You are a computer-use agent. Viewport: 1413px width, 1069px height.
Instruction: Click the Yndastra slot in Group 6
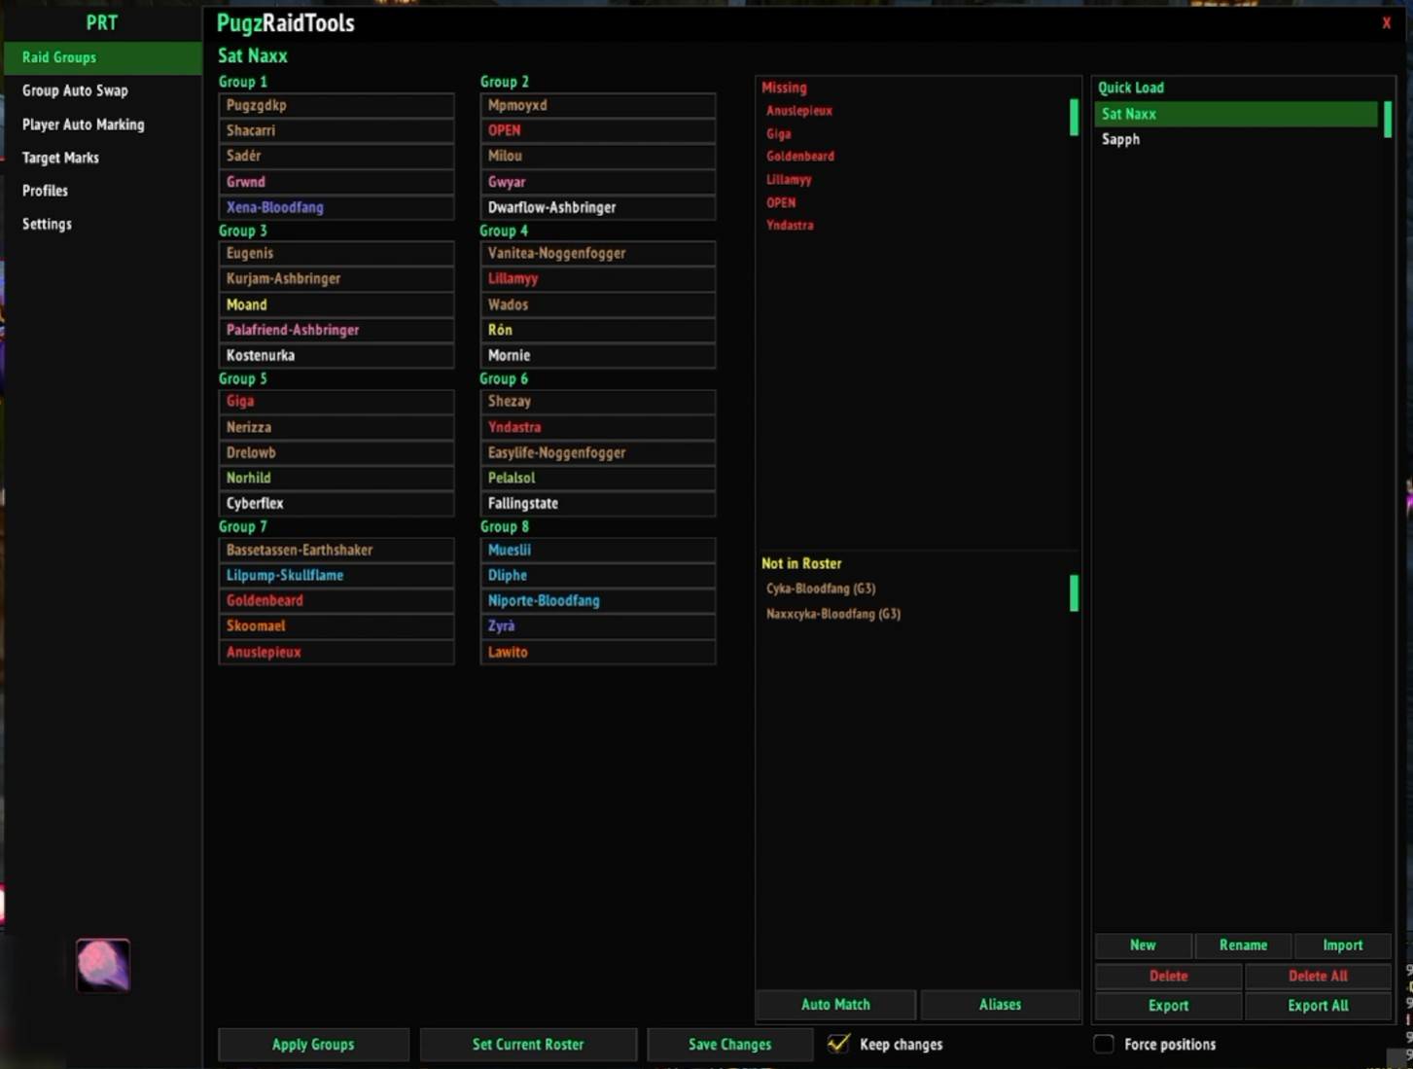click(x=598, y=427)
